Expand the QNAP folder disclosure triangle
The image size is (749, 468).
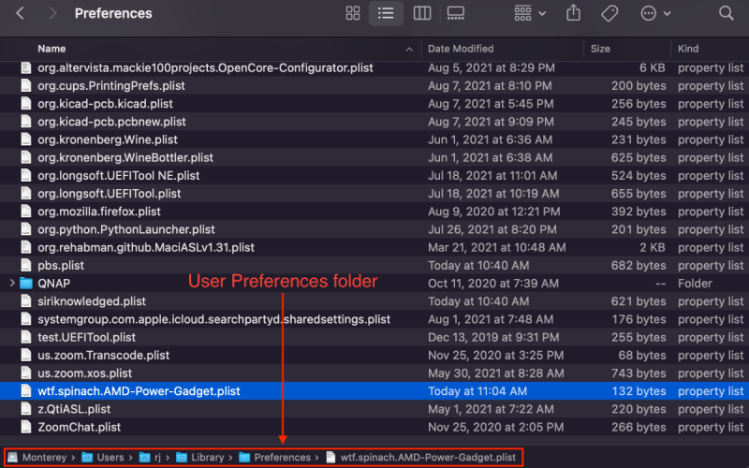[12, 284]
